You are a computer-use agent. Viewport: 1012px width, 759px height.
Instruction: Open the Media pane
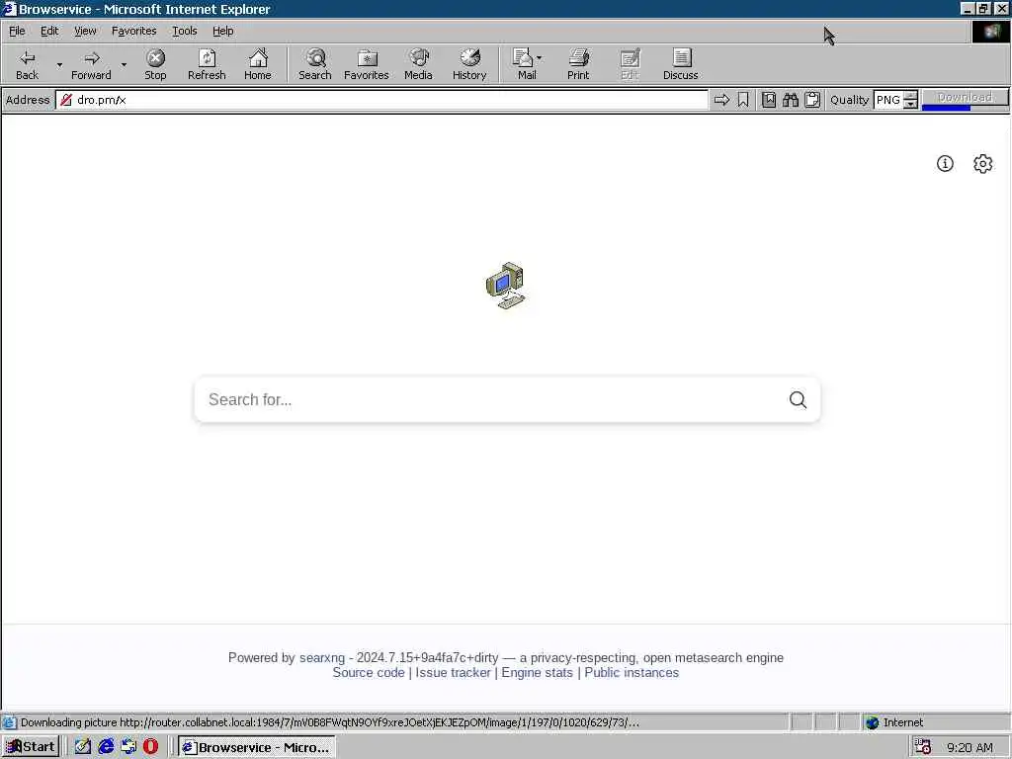coord(418,64)
